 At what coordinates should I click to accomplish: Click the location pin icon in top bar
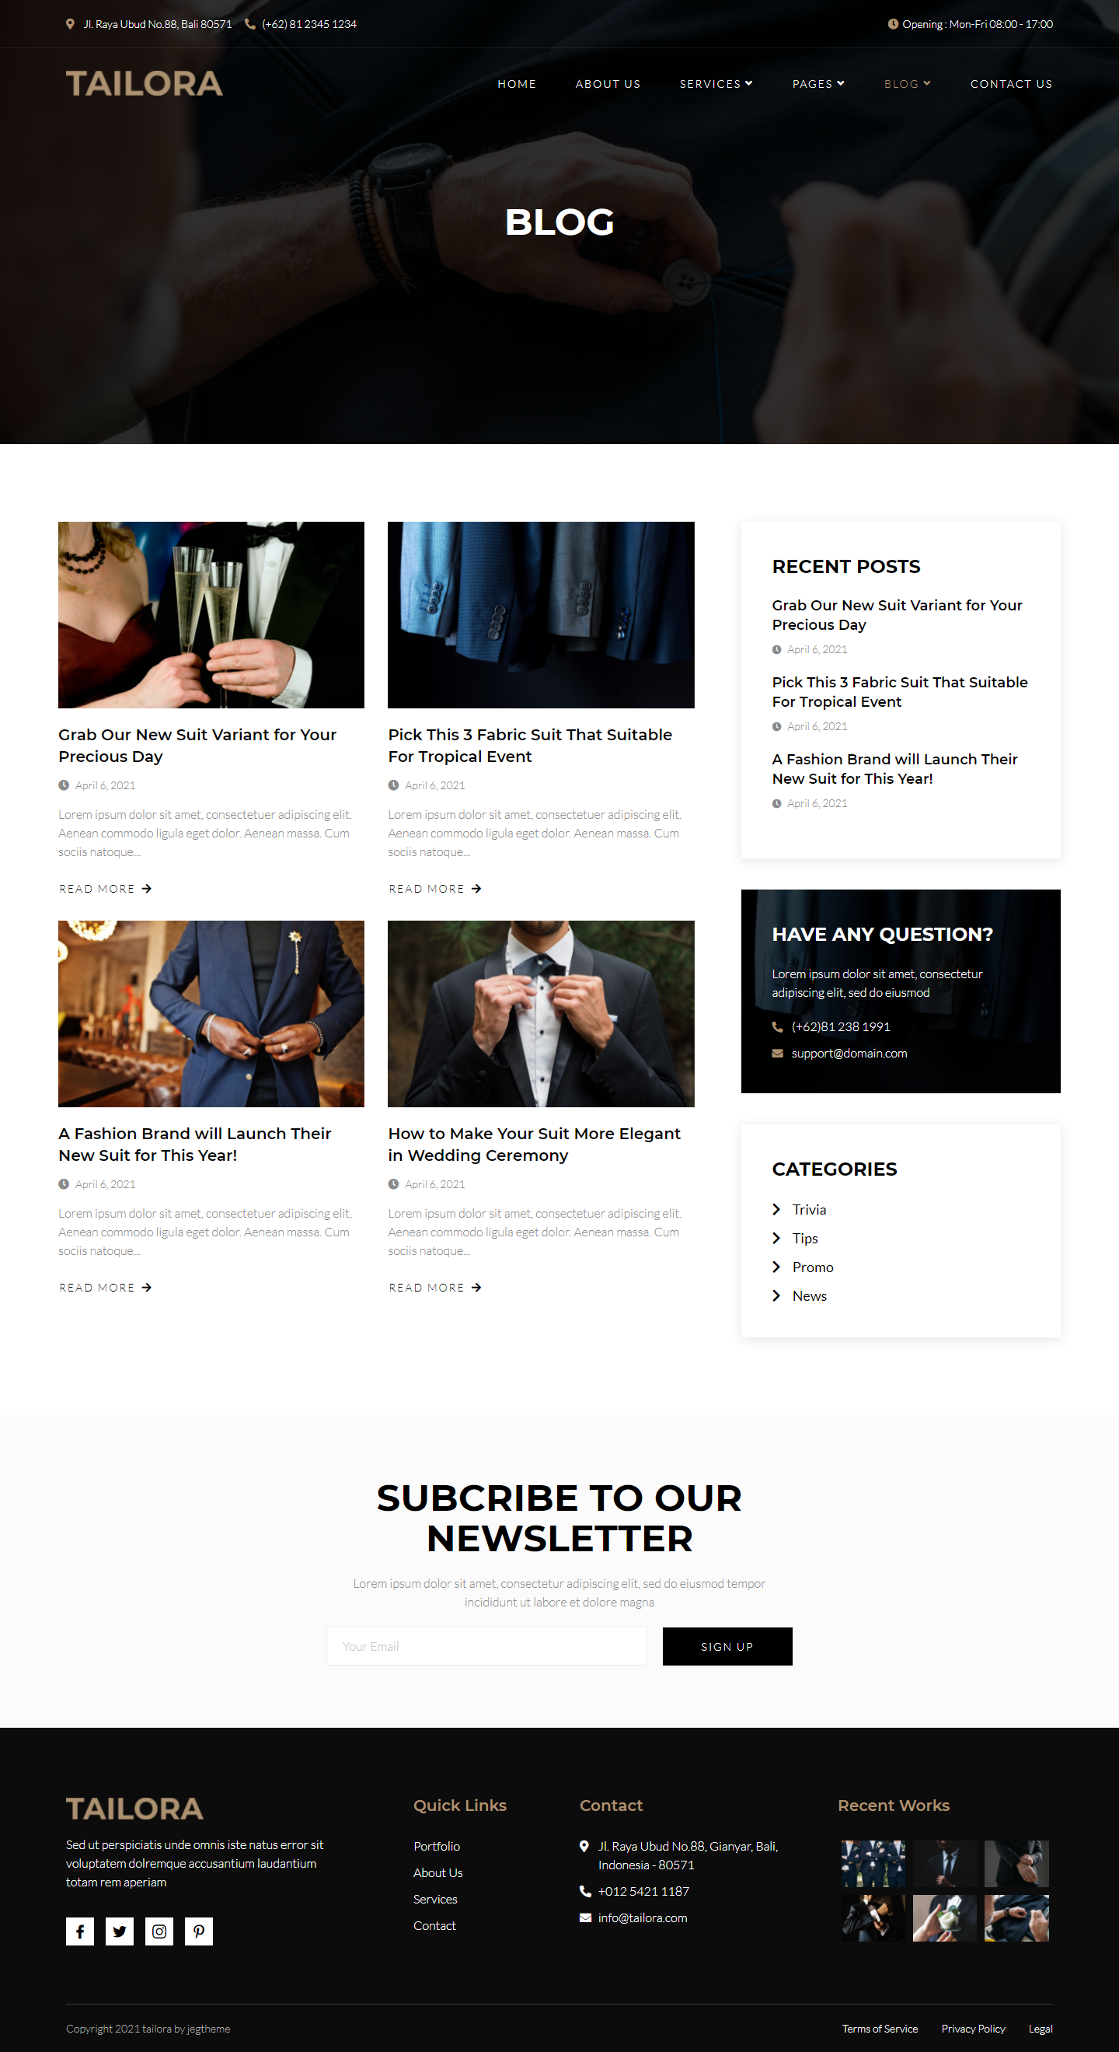pos(70,24)
